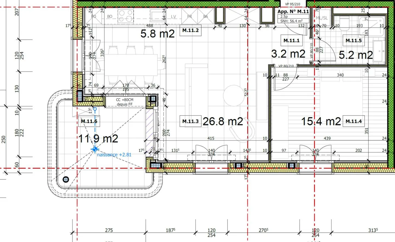The width and height of the screenshot is (395, 242).
Task: Click the 'CC +80CM depuis FF' label
Action: pyautogui.click(x=125, y=102)
